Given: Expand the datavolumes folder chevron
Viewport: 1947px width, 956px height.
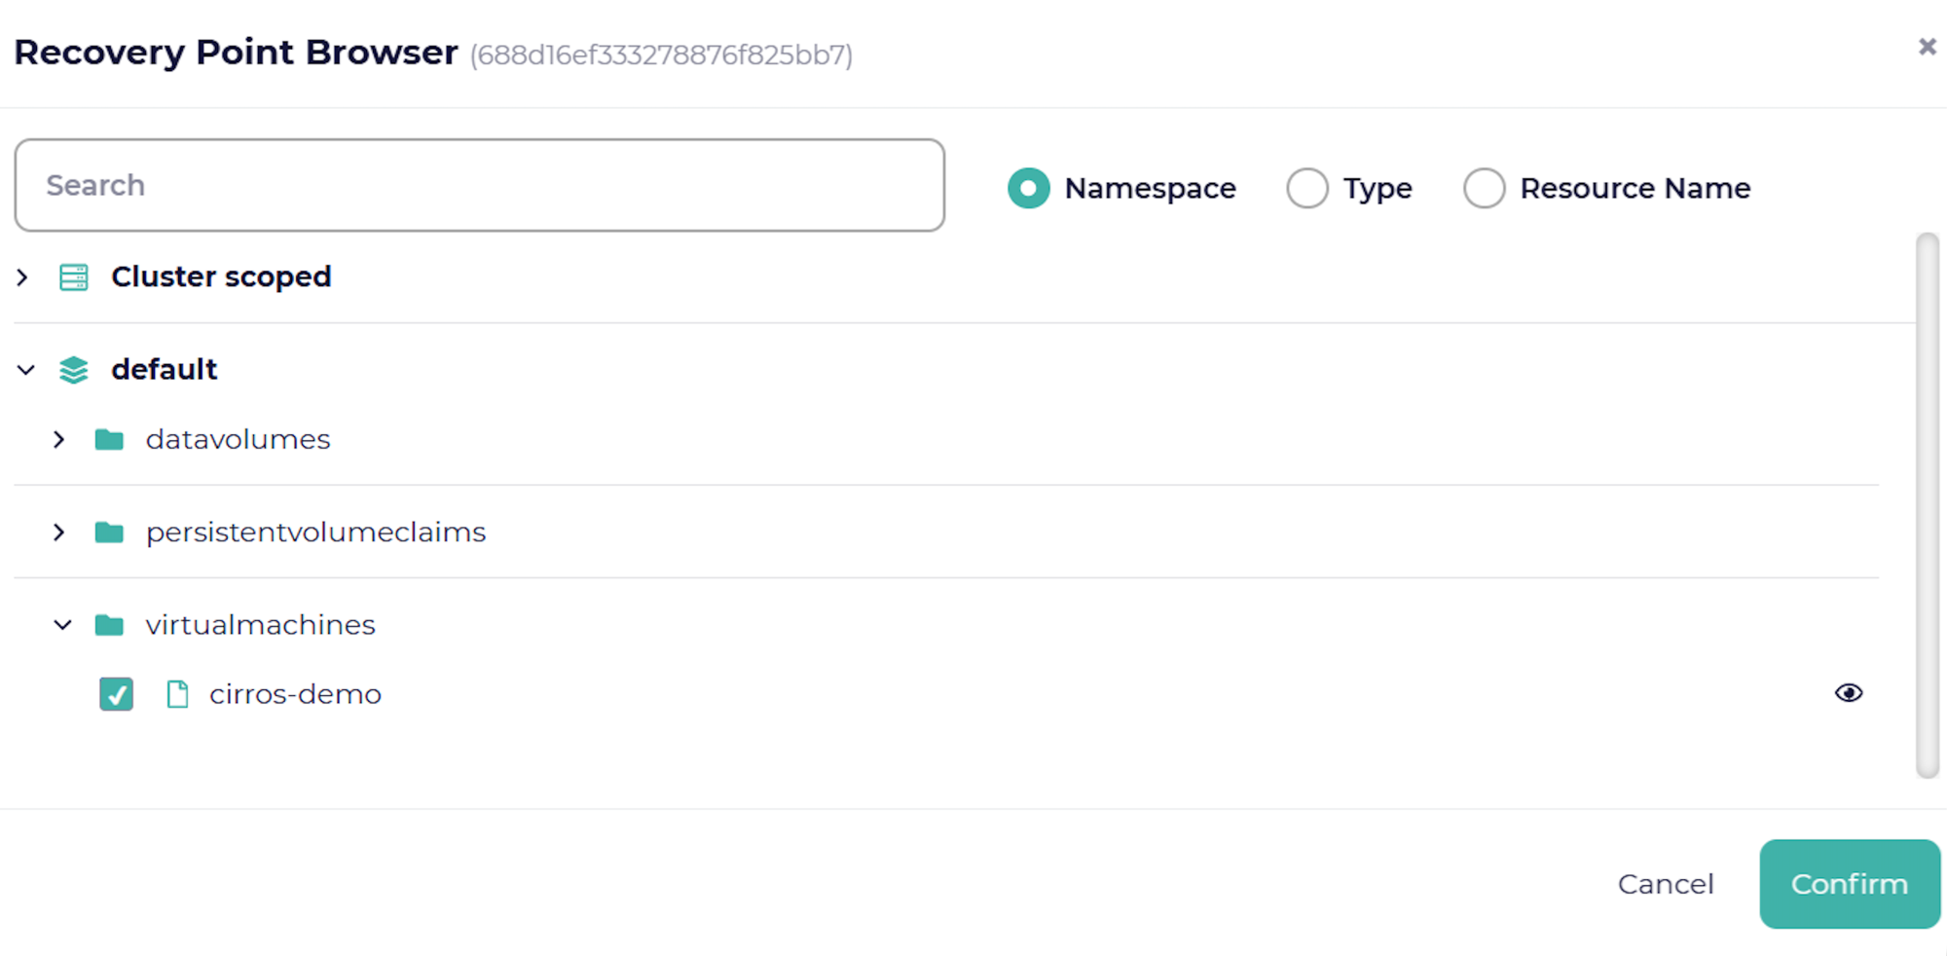Looking at the screenshot, I should click(59, 440).
